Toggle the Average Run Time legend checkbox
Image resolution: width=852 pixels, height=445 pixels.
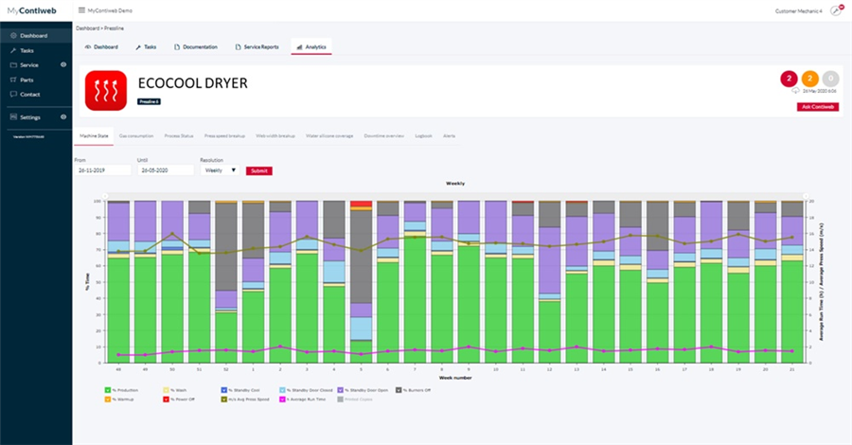click(x=282, y=400)
